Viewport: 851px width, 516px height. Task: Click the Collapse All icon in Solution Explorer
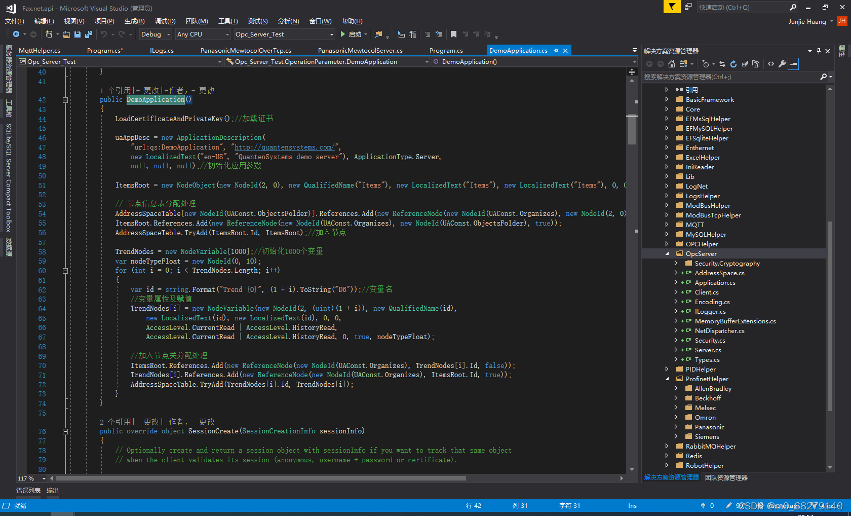coord(745,64)
